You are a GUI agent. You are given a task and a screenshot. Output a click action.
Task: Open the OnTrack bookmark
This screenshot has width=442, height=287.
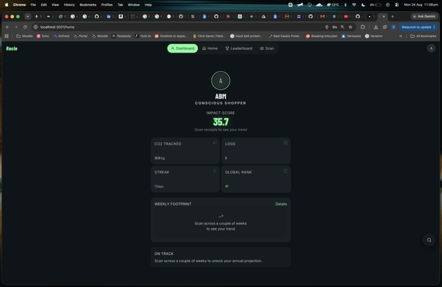point(61,36)
